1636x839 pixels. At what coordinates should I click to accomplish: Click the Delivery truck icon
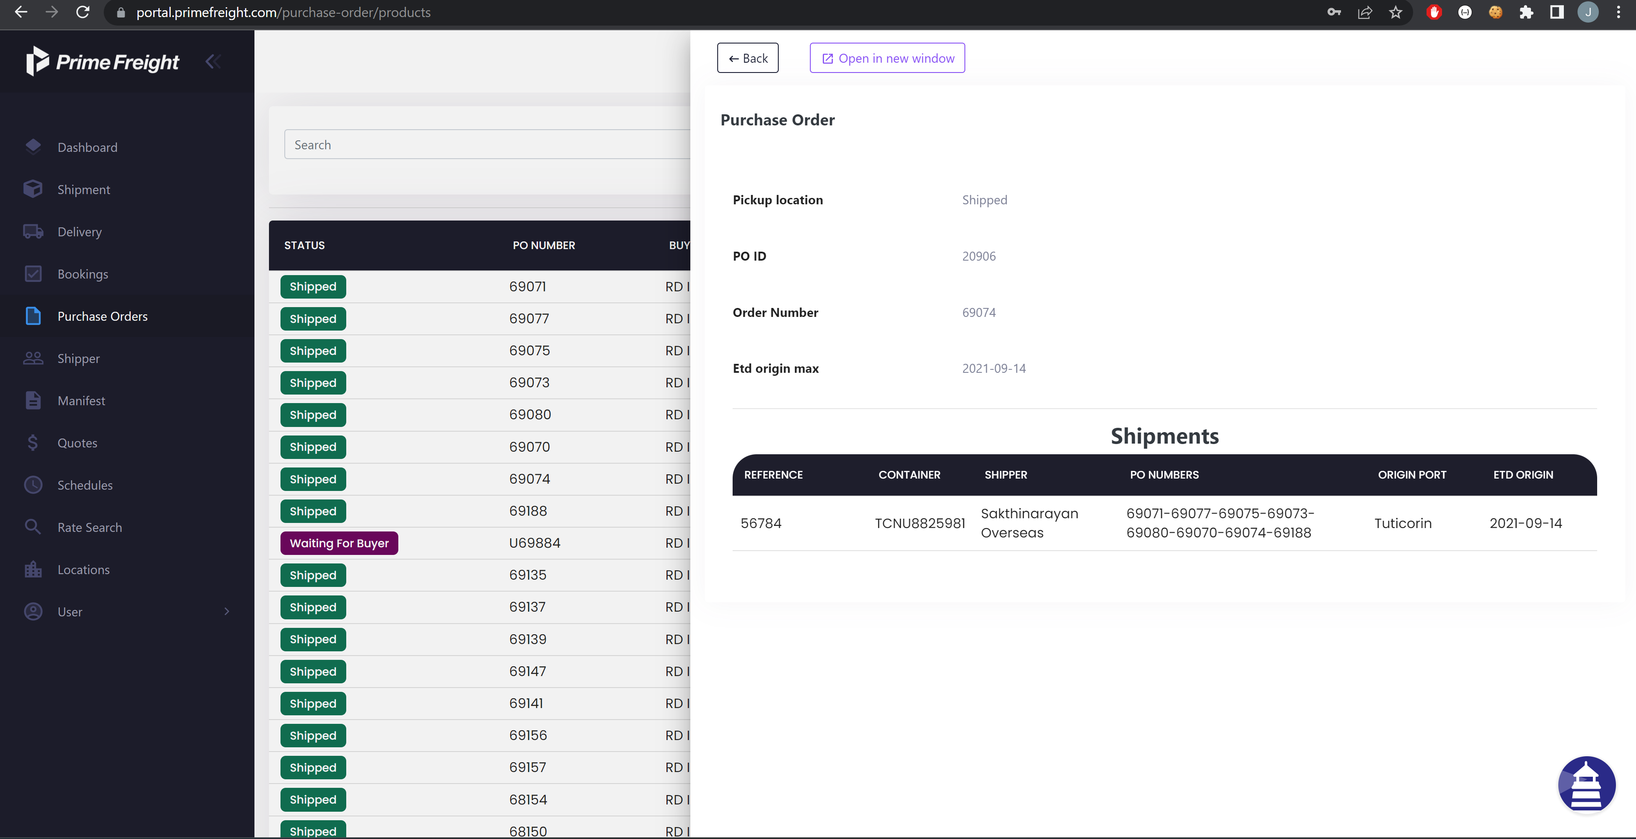click(x=33, y=232)
